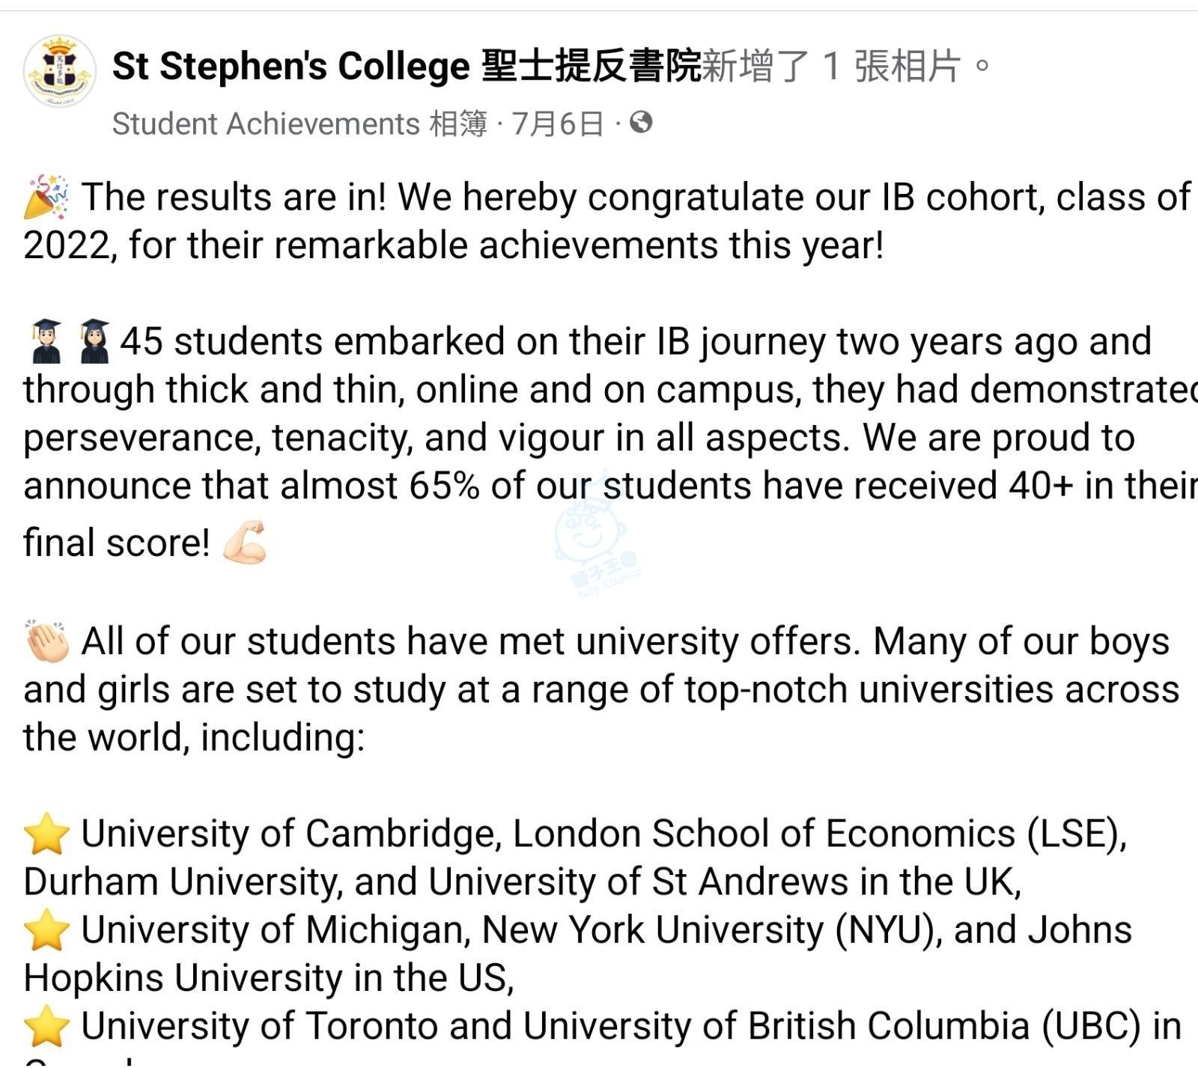The width and height of the screenshot is (1198, 1068).
Task: Click the female graduate emoji
Action: tap(94, 341)
